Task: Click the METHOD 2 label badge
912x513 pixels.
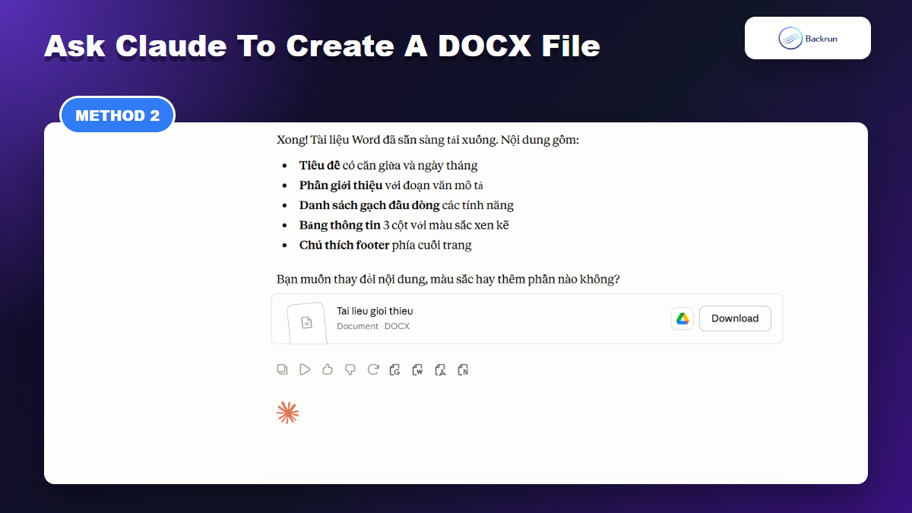Action: (117, 116)
